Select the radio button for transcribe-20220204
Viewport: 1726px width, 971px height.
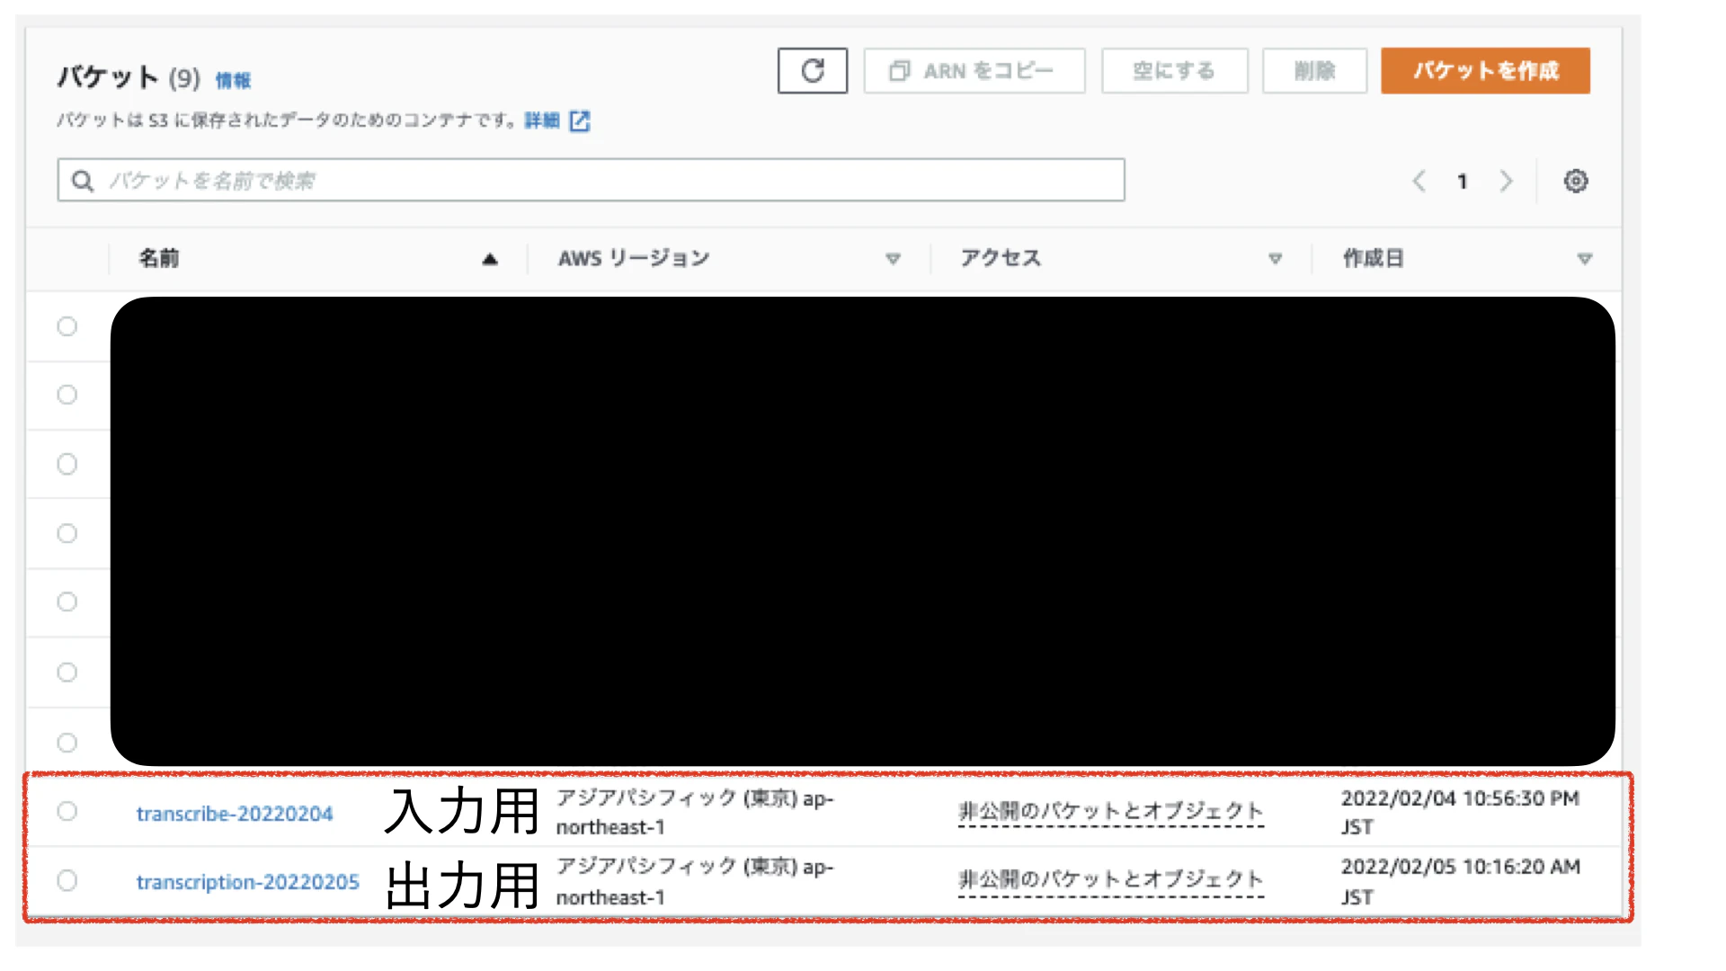point(67,811)
